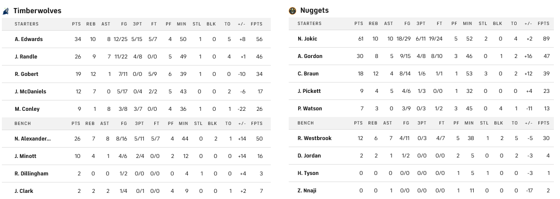Click the Timberwolves team heading

click(37, 11)
